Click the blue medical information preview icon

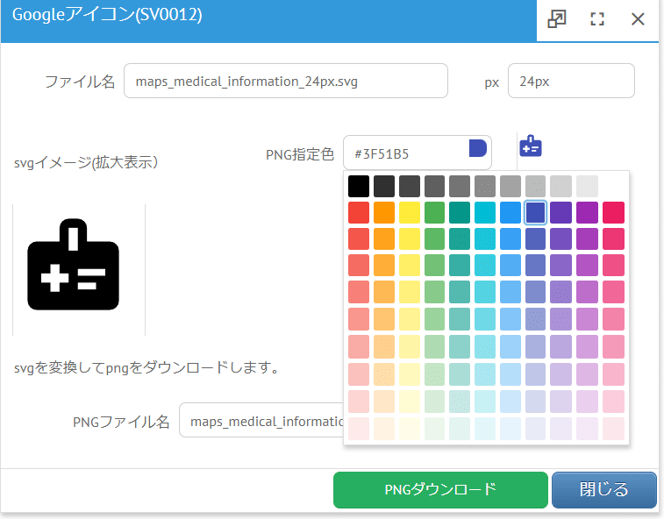531,146
